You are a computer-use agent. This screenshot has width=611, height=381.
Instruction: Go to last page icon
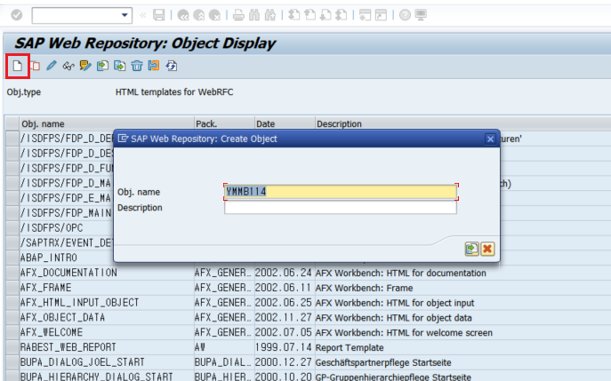click(342, 15)
